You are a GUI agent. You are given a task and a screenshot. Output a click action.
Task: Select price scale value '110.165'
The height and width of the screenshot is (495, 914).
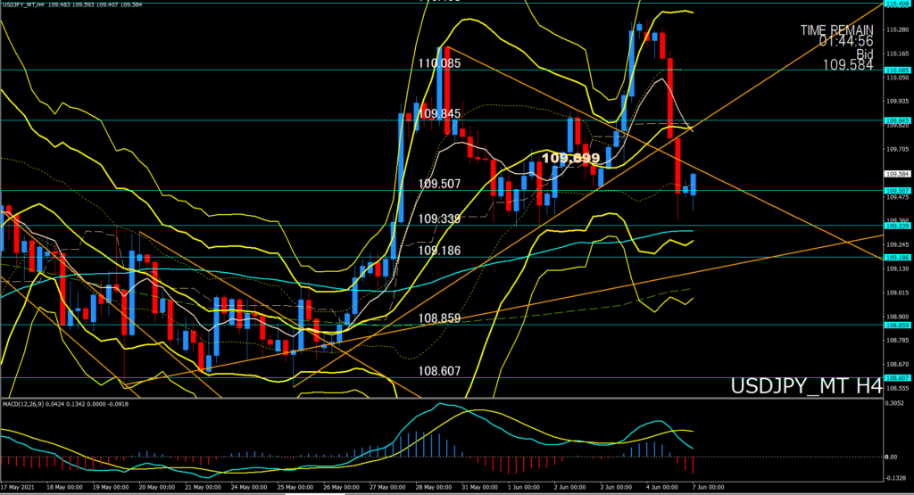(x=898, y=54)
